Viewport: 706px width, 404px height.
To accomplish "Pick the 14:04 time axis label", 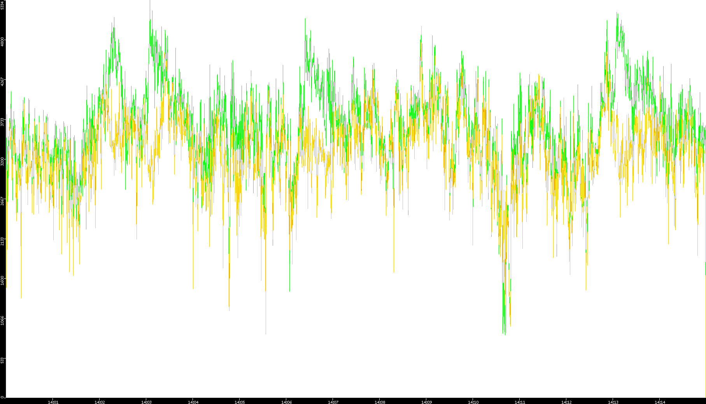I will tap(193, 402).
